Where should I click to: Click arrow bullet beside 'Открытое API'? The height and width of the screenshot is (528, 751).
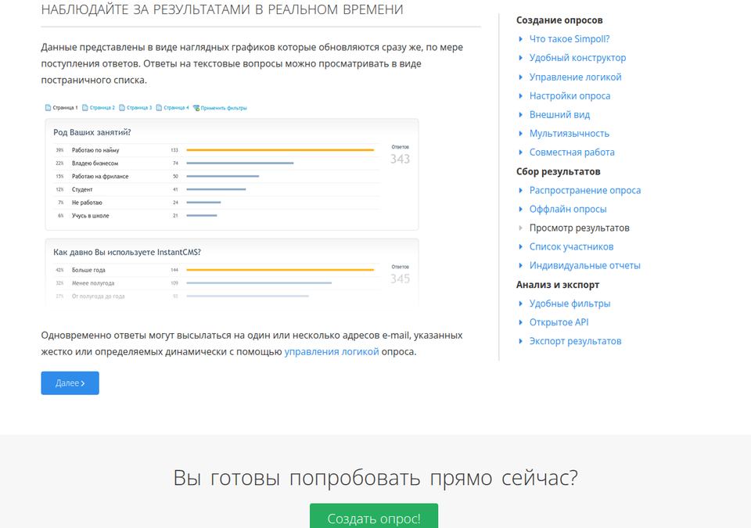click(521, 322)
